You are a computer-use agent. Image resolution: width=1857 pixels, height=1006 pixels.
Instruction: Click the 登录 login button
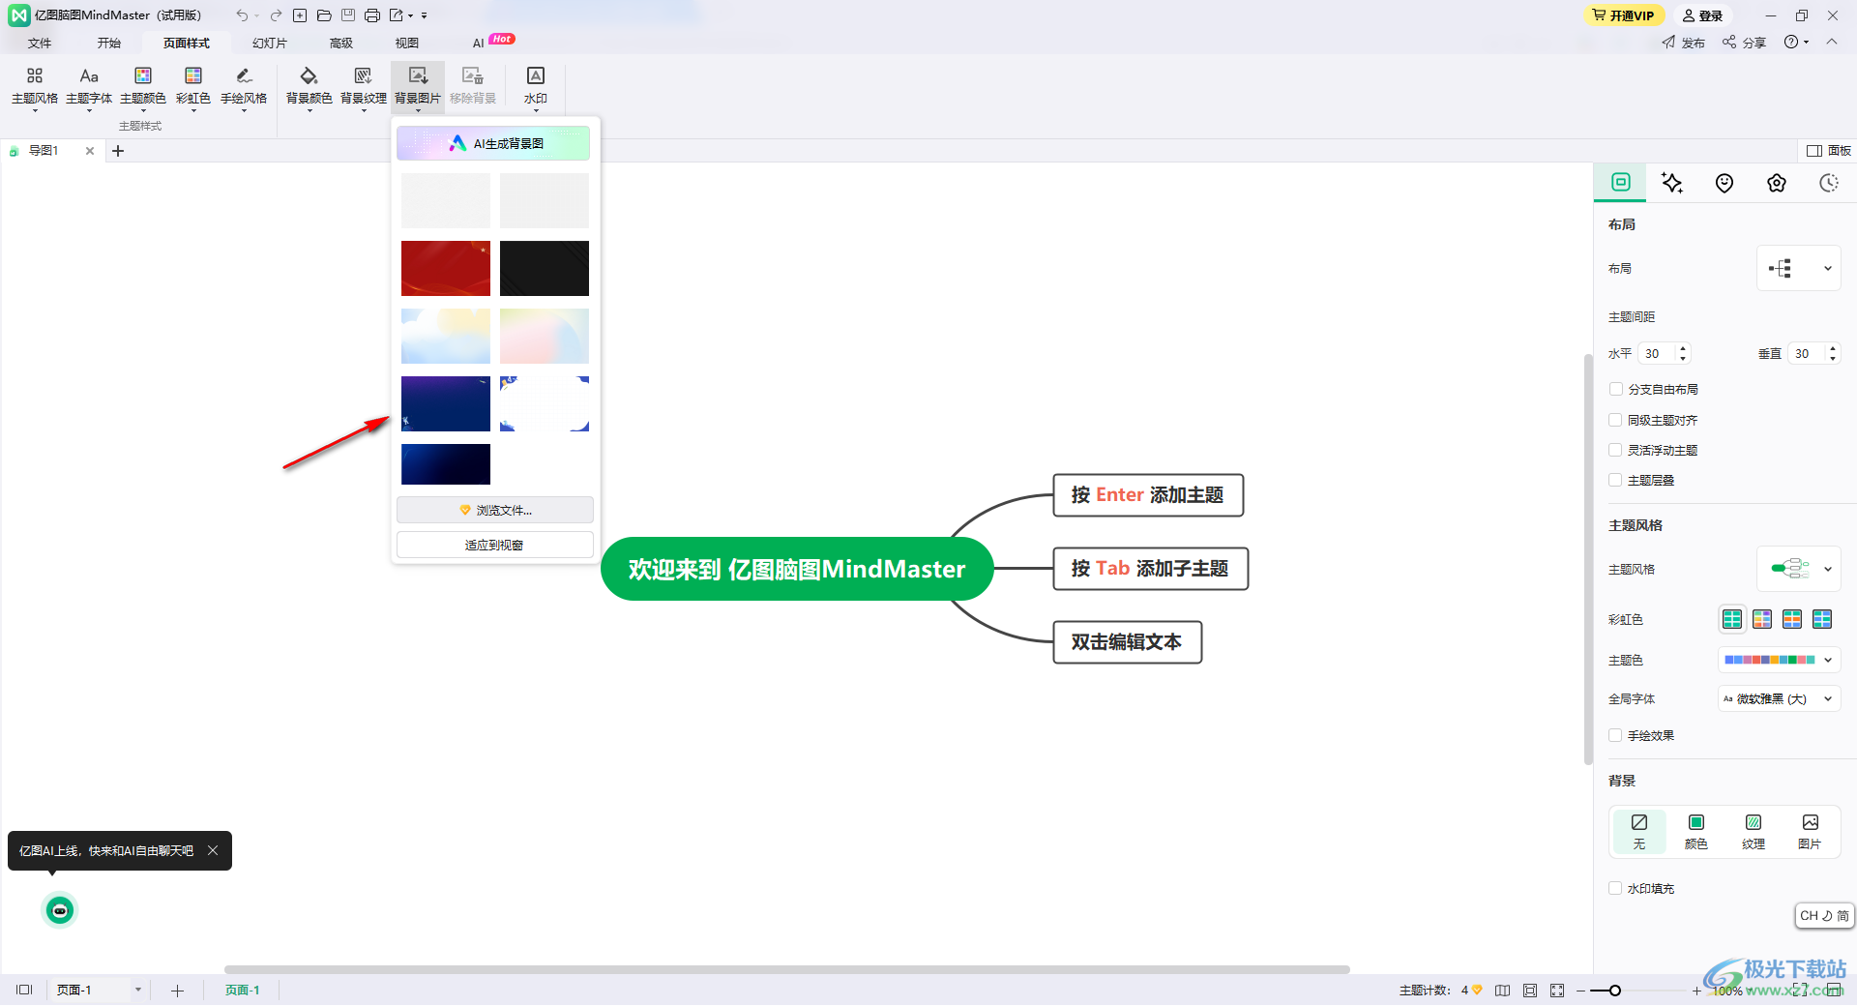(1703, 15)
